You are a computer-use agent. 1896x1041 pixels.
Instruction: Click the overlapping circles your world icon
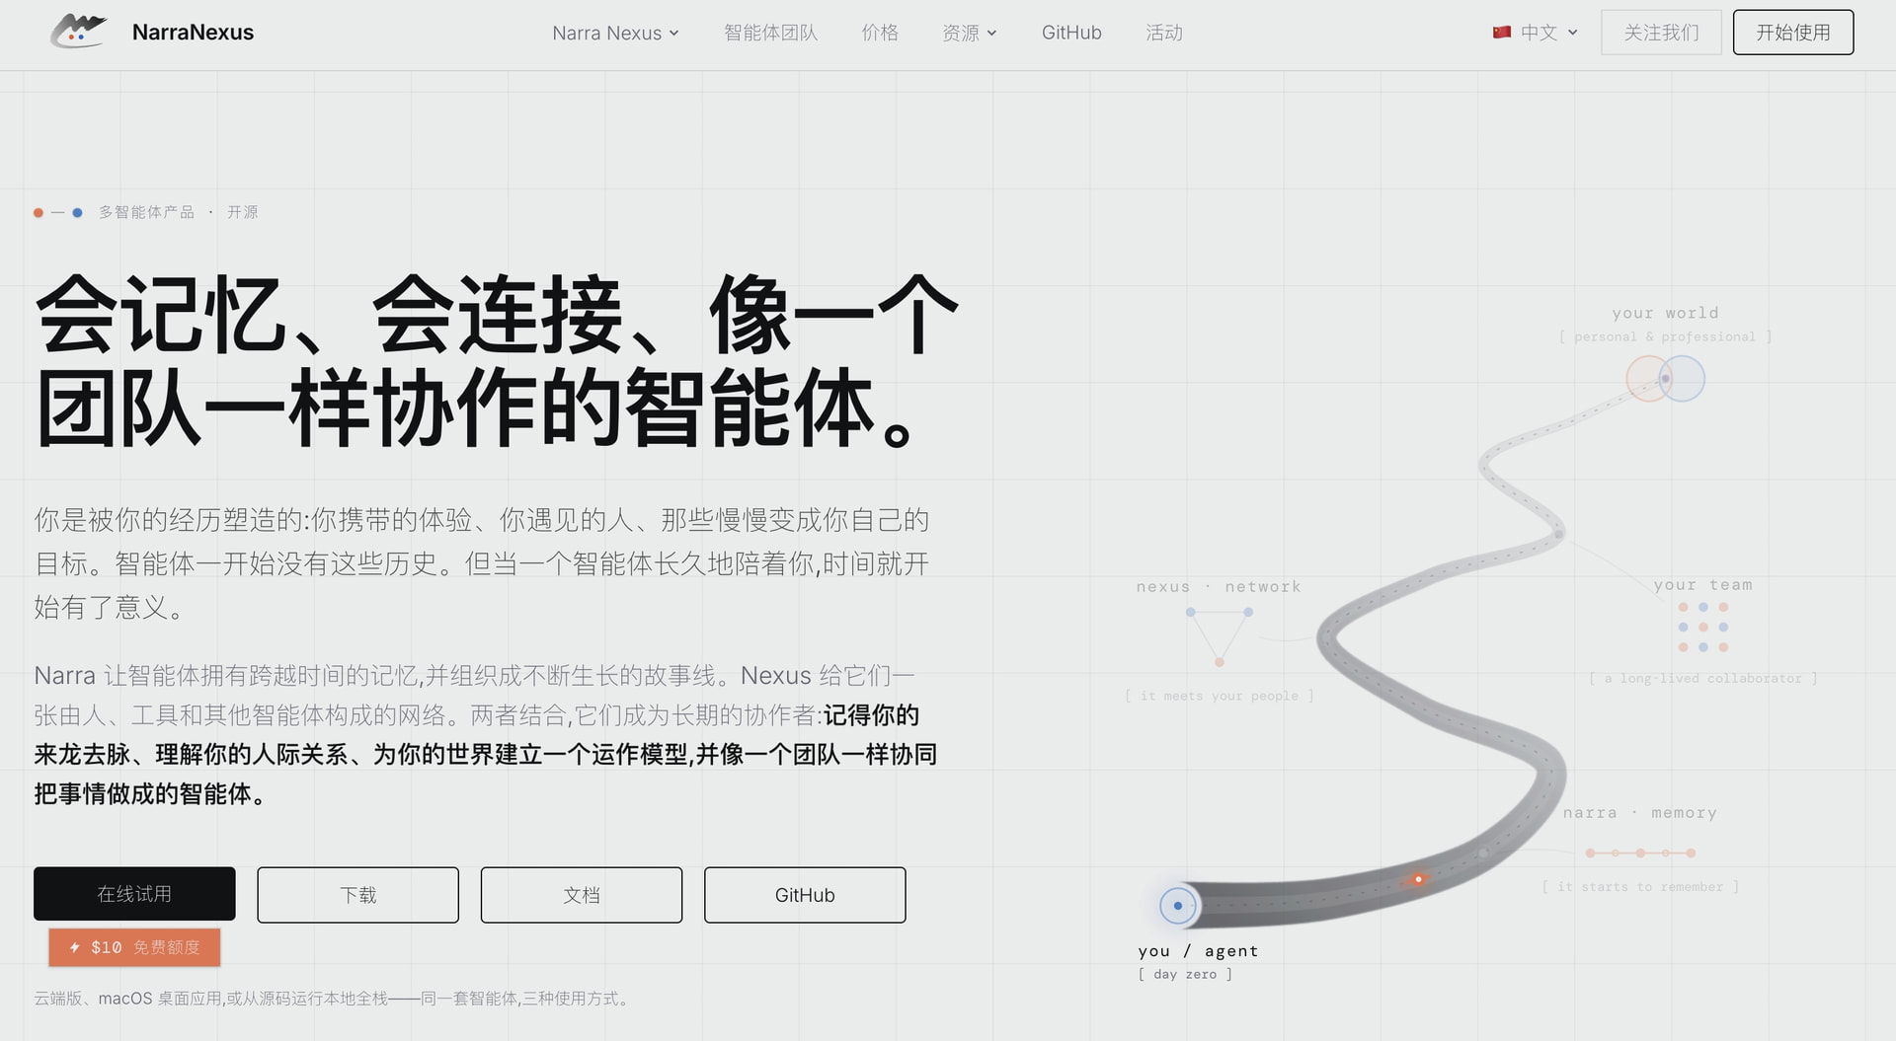coord(1665,379)
